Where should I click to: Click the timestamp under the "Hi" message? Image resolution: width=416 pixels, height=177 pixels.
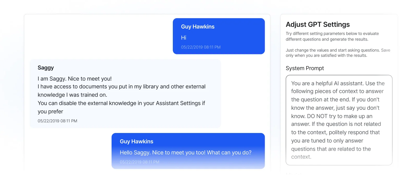click(x=201, y=47)
